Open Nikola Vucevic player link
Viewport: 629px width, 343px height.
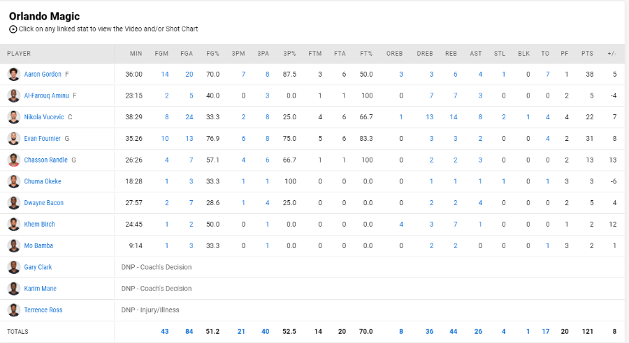coord(44,117)
